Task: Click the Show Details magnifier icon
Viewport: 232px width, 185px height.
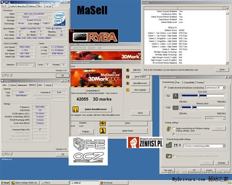Action: [x=128, y=90]
